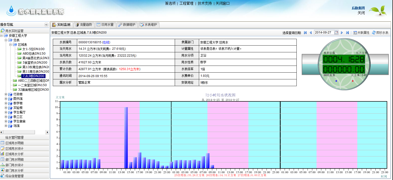The image size is (393, 180).
Task: Open the calendar picker icon in date field
Action: pos(336,33)
